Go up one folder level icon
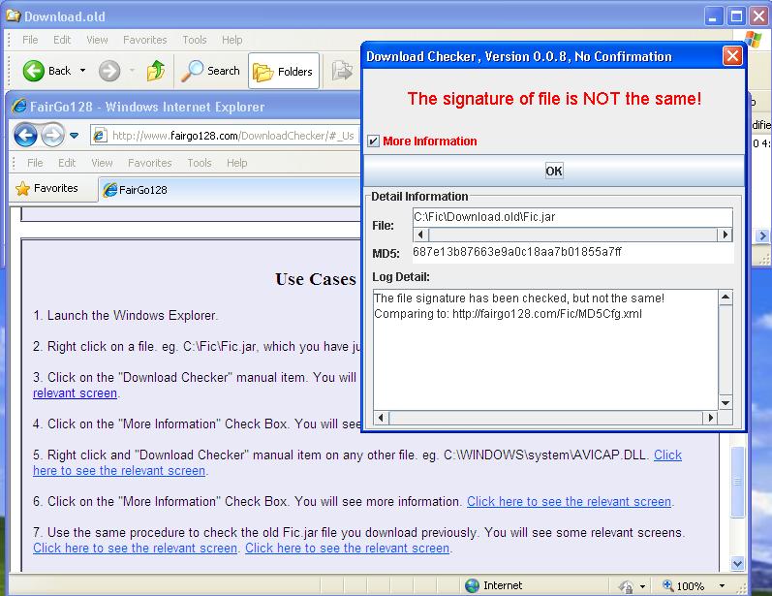This screenshot has height=596, width=772. 156,71
